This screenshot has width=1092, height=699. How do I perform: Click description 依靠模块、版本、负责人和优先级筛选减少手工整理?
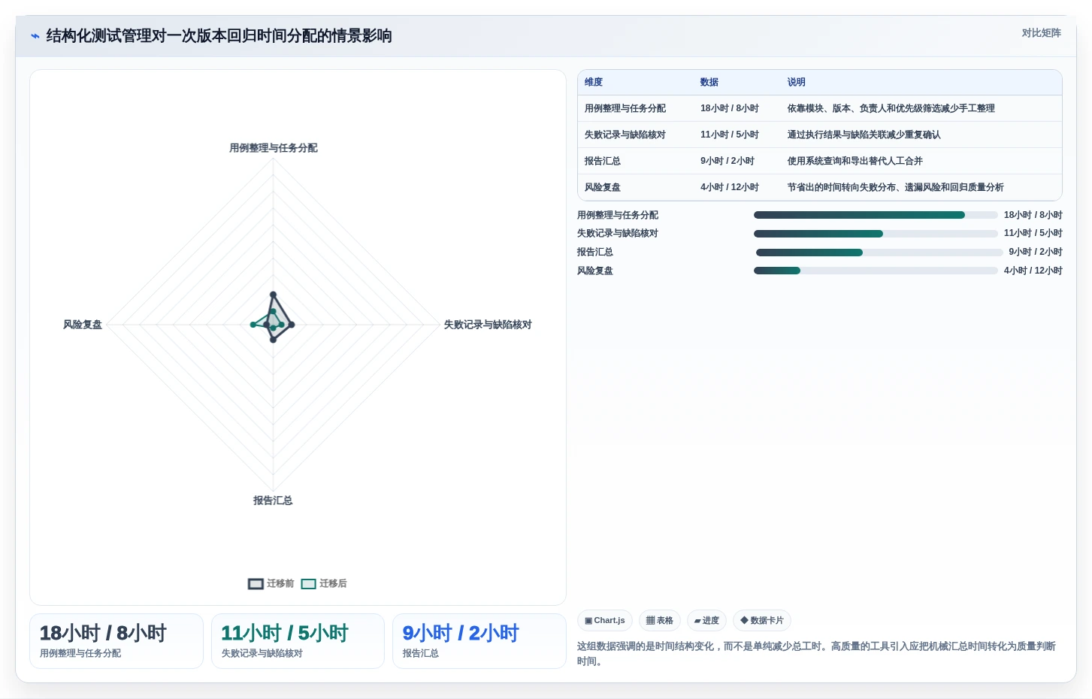[891, 109]
